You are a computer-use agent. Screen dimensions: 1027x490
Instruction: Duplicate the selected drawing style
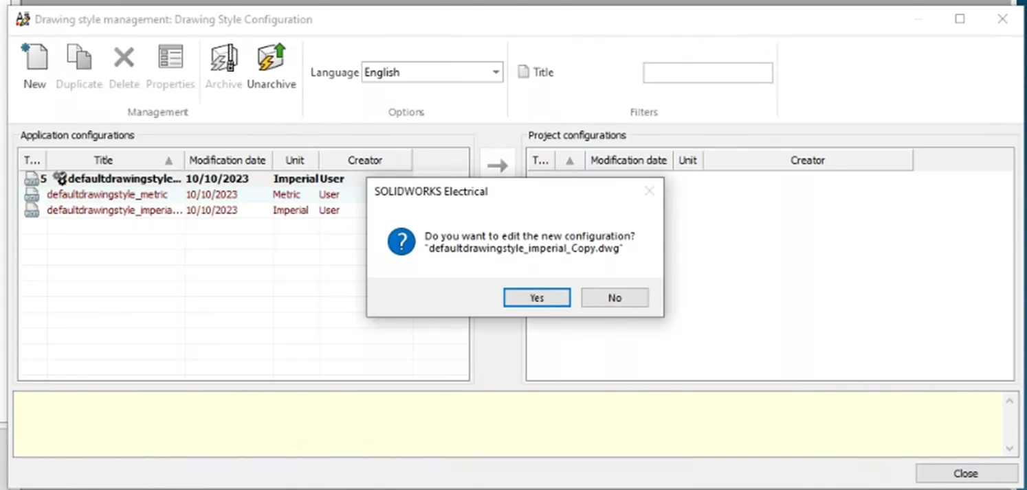[78, 65]
